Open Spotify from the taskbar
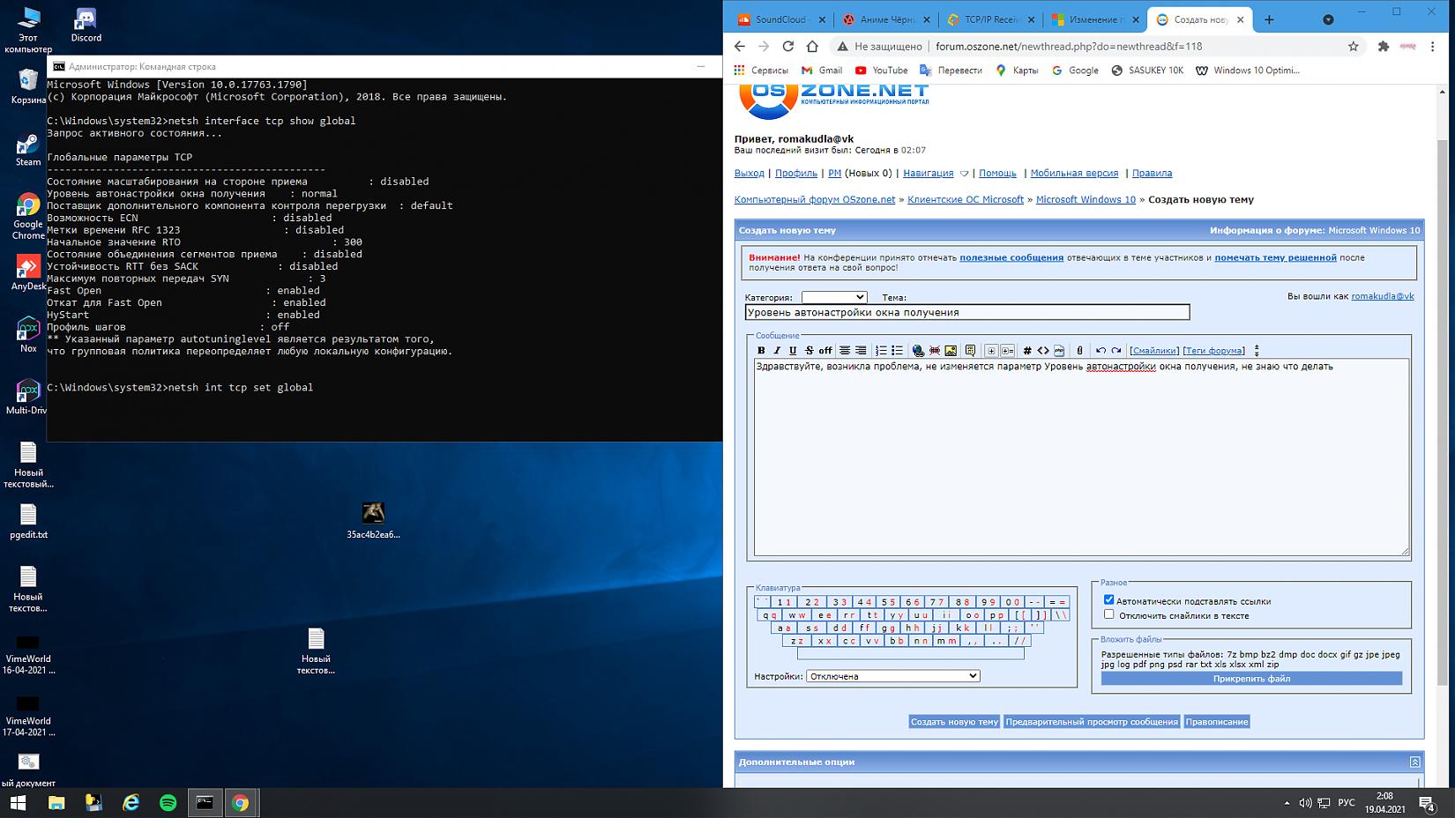The height and width of the screenshot is (818, 1455). click(x=168, y=803)
